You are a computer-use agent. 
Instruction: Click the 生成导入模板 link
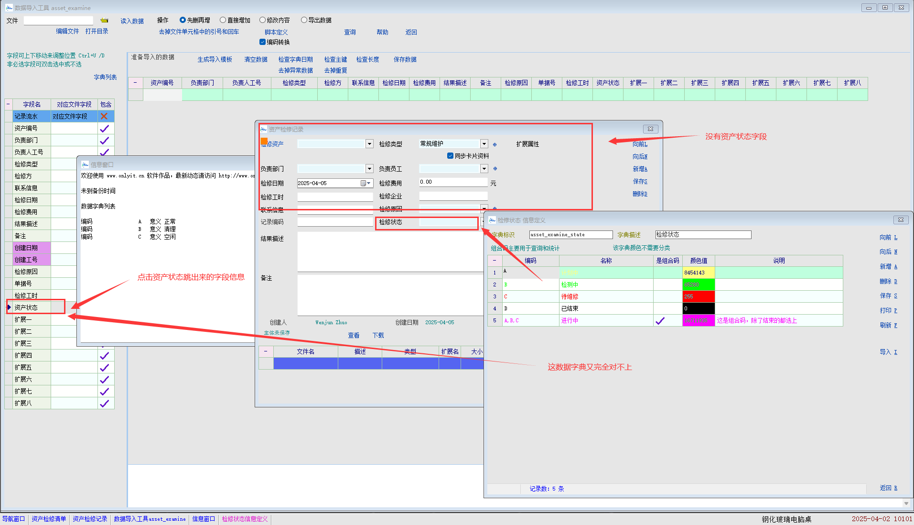(x=215, y=59)
